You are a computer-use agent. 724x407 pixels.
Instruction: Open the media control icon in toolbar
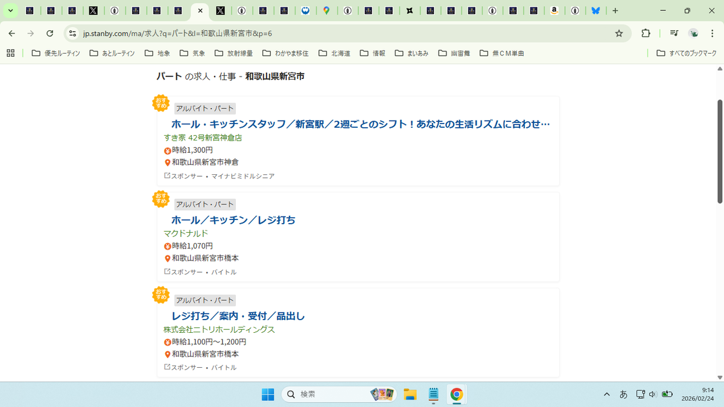click(675, 33)
